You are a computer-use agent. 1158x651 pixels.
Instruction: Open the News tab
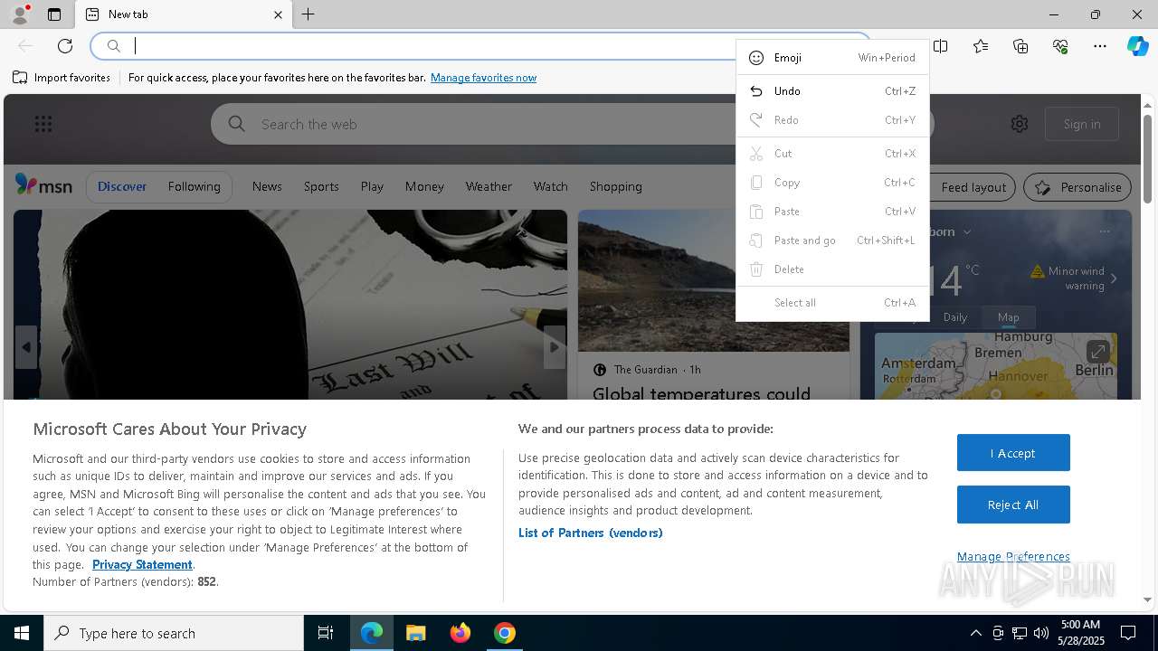[267, 186]
